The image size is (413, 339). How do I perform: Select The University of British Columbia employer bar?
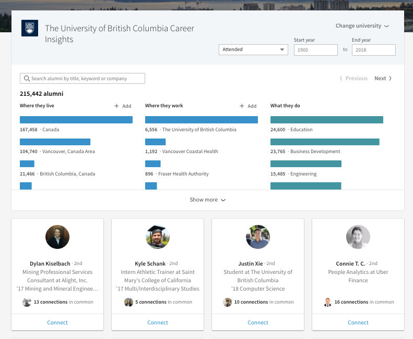tap(202, 120)
